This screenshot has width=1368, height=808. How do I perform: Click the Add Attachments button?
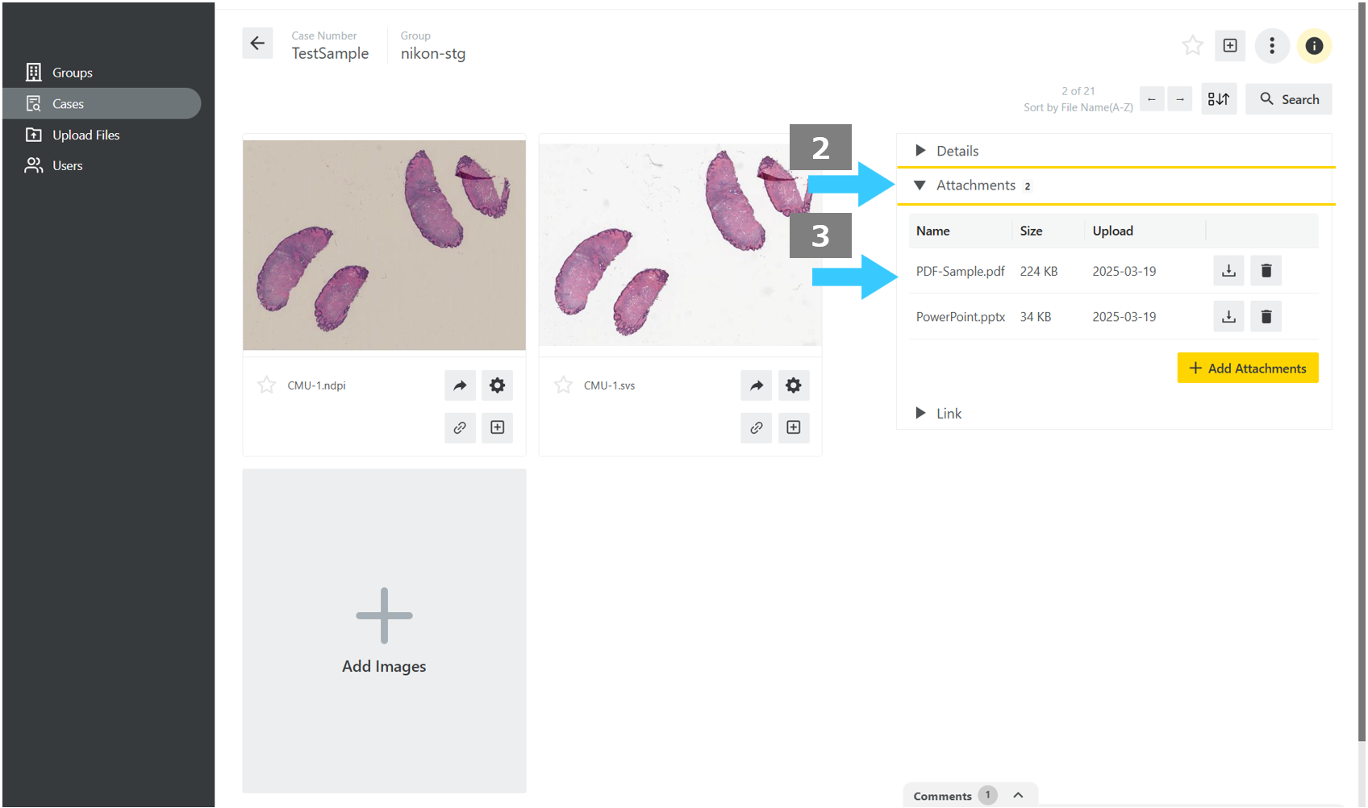[x=1248, y=368]
